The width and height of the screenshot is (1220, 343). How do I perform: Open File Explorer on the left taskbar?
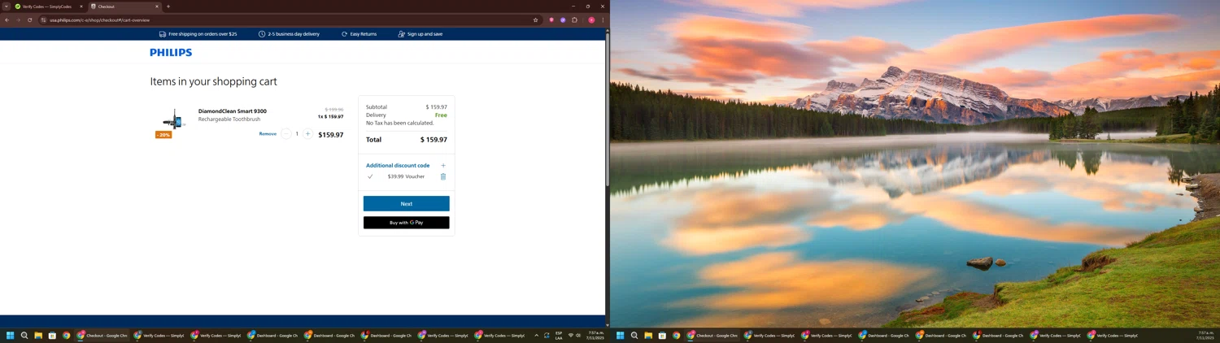[38, 335]
